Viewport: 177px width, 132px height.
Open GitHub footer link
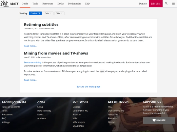(112, 122)
